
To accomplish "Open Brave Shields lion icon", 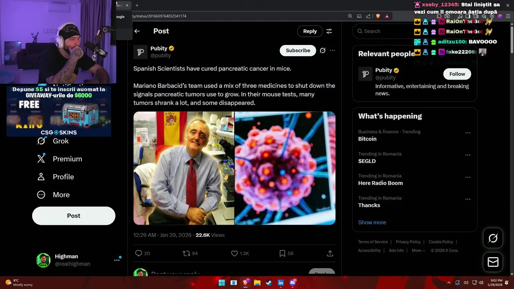I will [x=378, y=16].
